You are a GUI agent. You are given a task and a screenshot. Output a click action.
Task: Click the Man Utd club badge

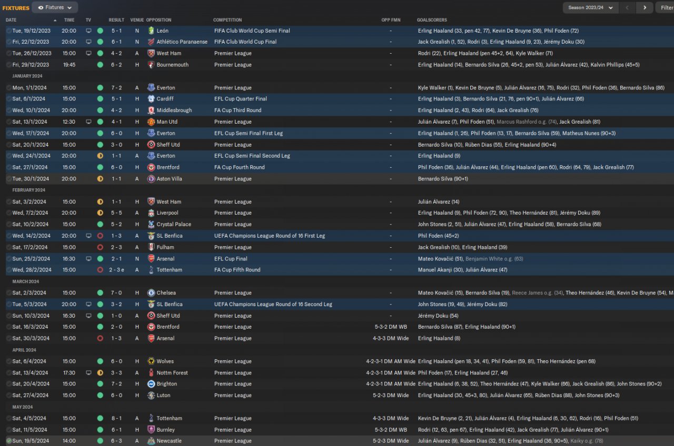pyautogui.click(x=151, y=121)
